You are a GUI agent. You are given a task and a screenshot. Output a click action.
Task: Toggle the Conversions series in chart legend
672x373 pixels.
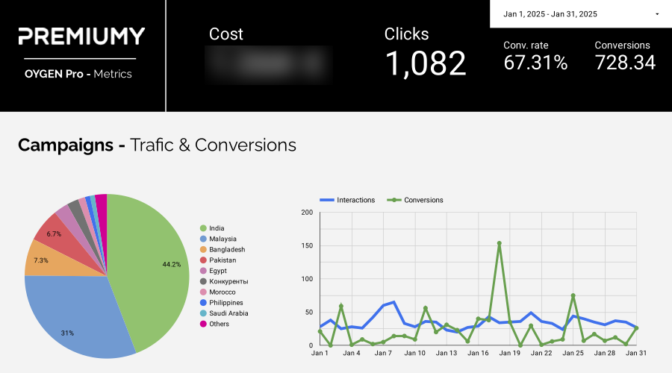pos(415,200)
